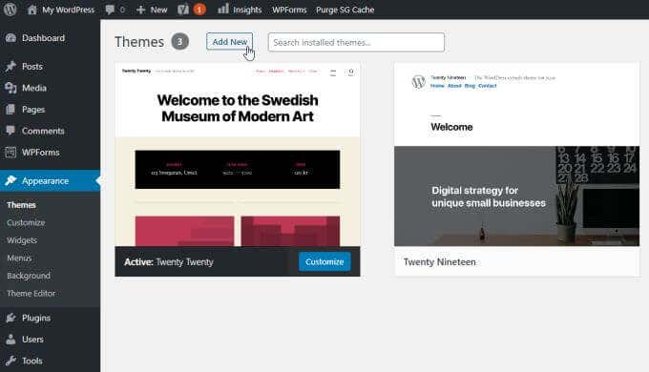Click the My WordPress site name link

click(x=69, y=10)
